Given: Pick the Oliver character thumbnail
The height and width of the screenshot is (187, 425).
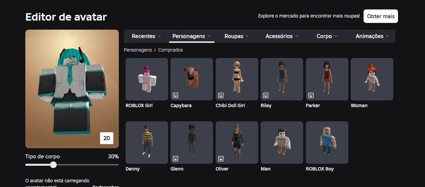Looking at the screenshot, I should click(237, 143).
